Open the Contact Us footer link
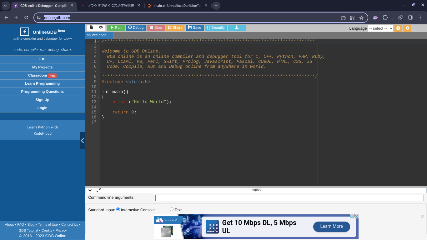This screenshot has height=240, width=427. 70,224
